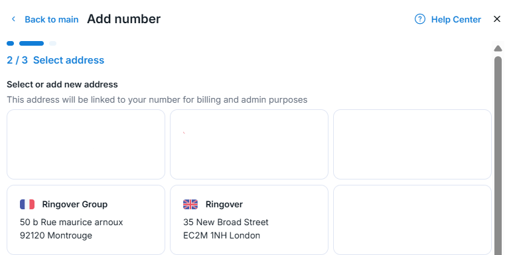Open the Help Center question mark icon
The width and height of the screenshot is (509, 255).
pos(419,19)
